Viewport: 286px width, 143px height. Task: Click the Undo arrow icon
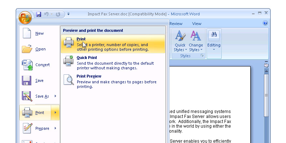coord(46,15)
